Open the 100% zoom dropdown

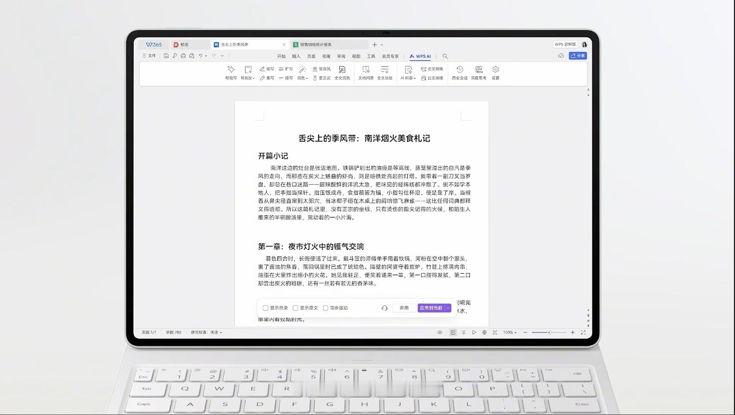510,332
